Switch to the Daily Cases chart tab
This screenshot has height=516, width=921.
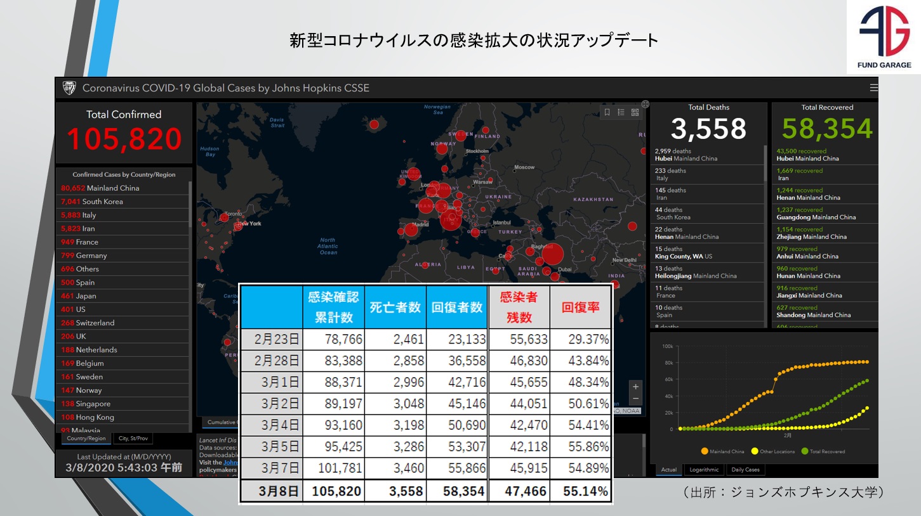[x=745, y=470]
